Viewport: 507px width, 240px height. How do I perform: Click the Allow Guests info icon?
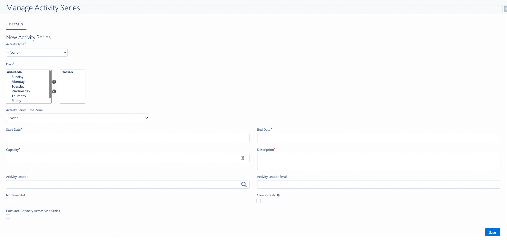[278, 195]
